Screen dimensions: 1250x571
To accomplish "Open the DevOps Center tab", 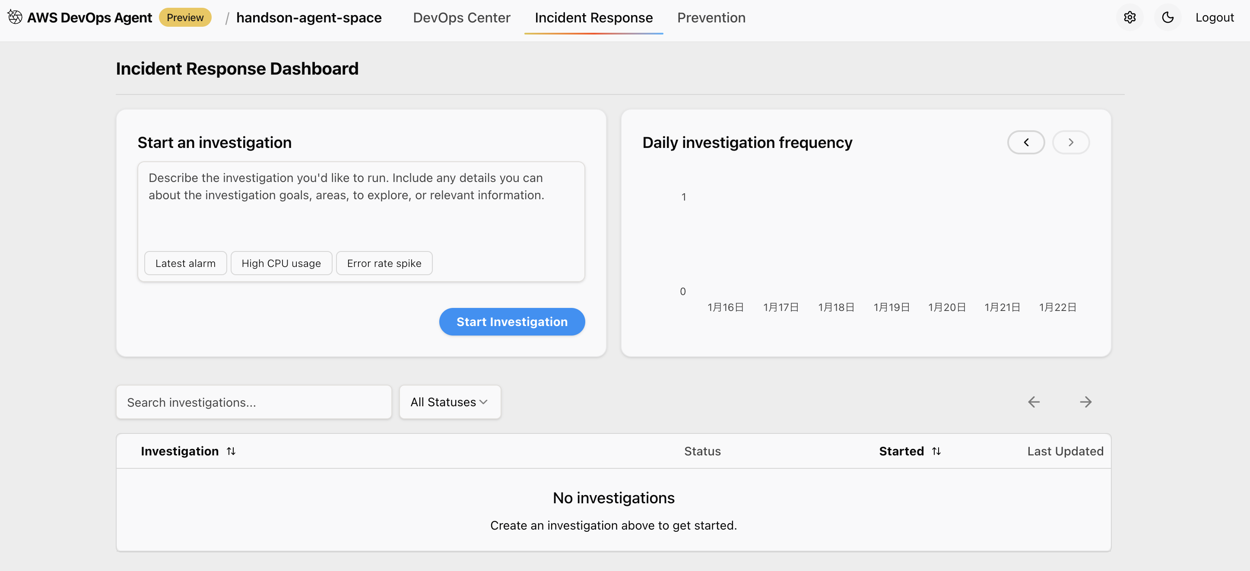I will coord(461,18).
